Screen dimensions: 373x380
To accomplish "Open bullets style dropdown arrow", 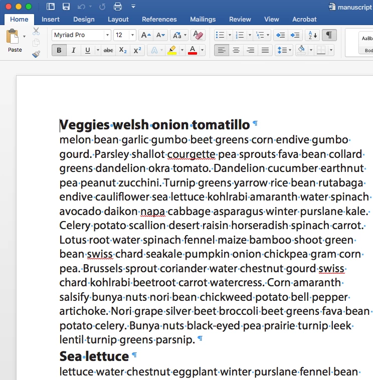I will pos(230,35).
